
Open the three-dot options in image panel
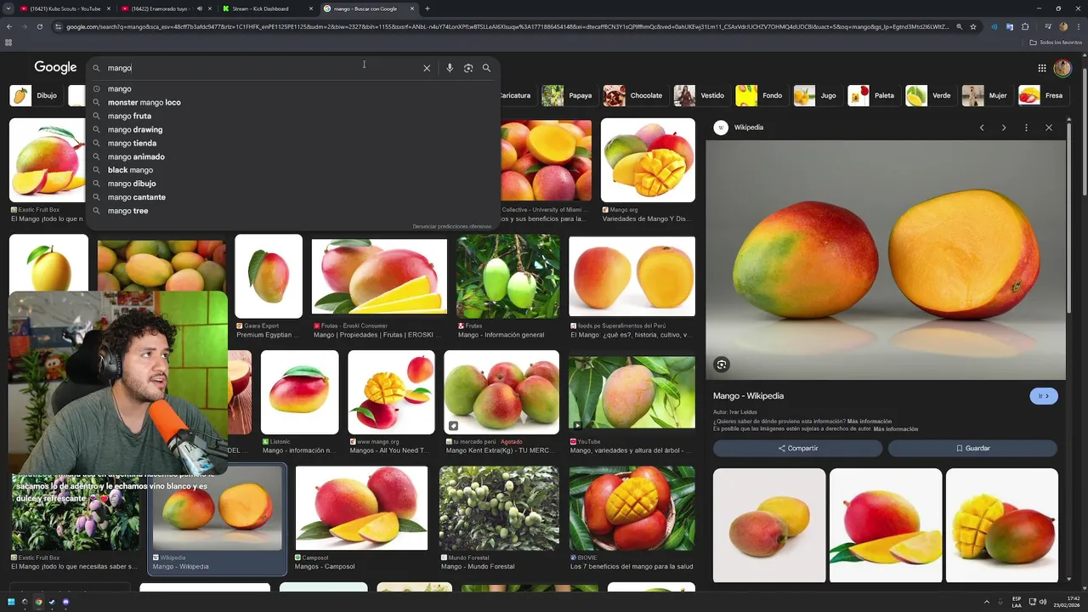tap(1026, 127)
